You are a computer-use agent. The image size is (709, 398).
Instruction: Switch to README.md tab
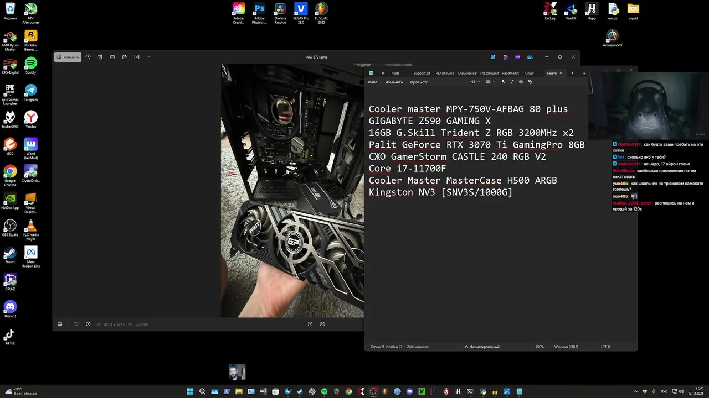[445, 73]
